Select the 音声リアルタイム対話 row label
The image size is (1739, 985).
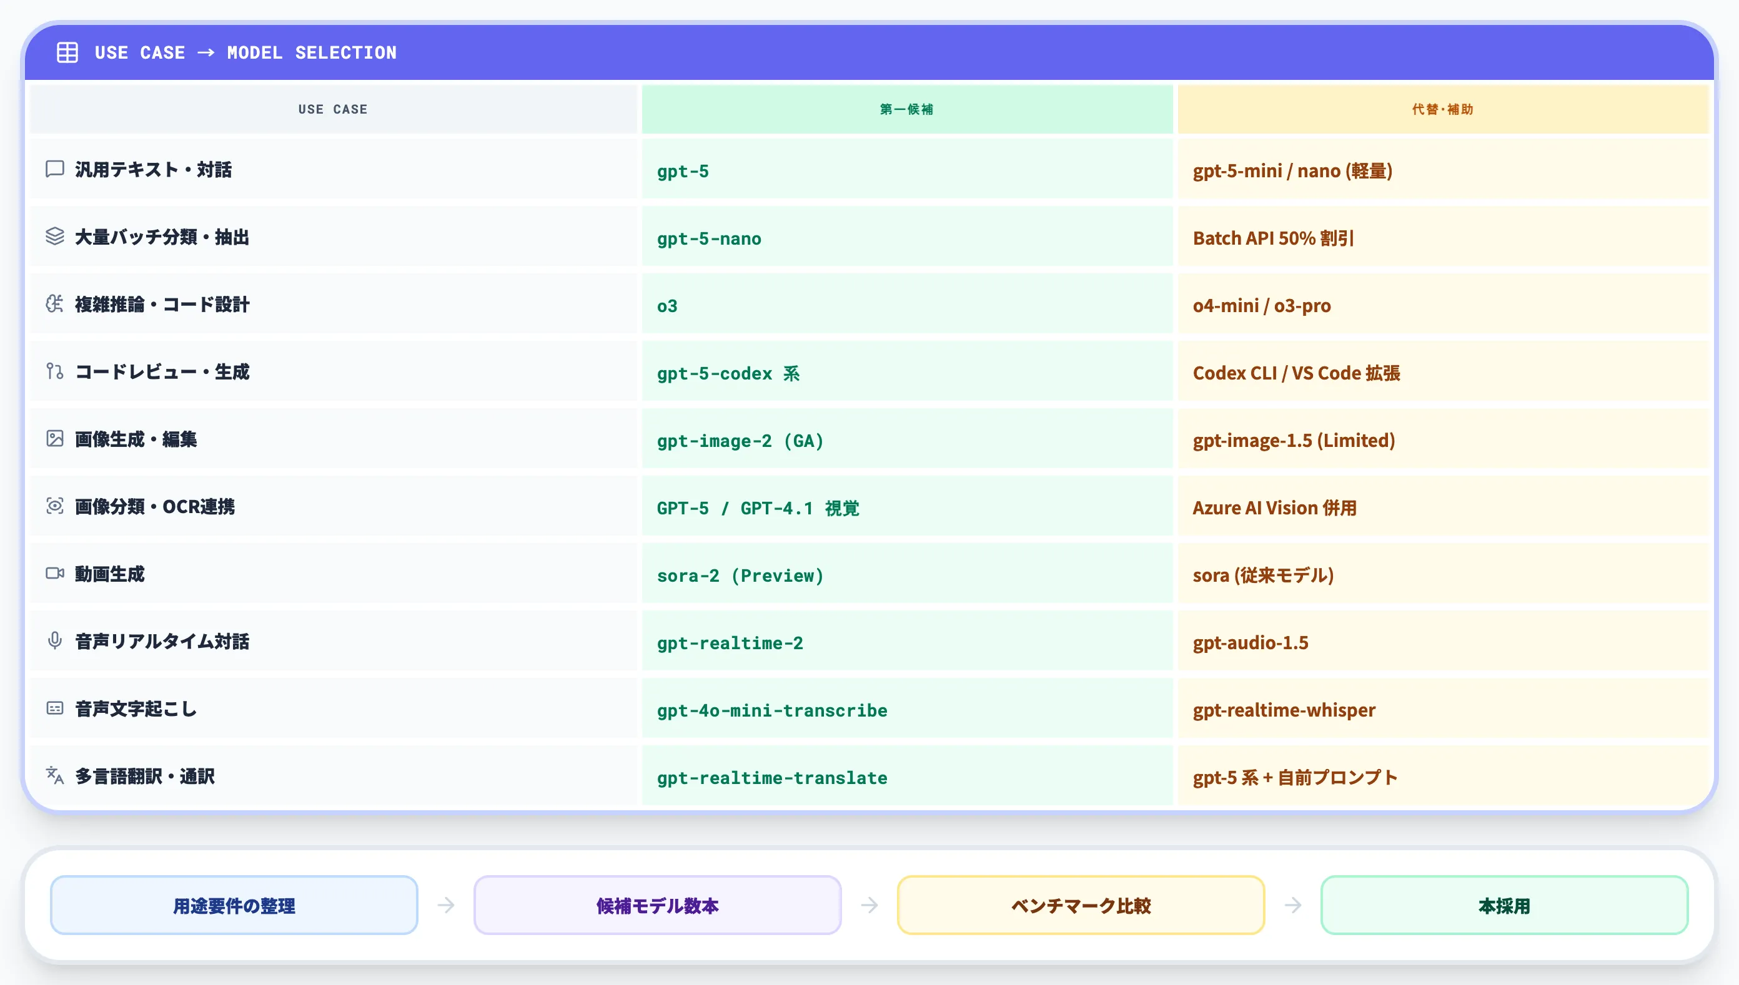162,641
